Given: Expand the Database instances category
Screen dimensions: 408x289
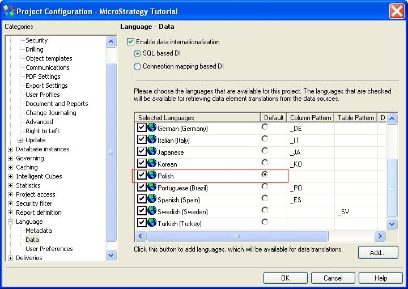Looking at the screenshot, I should click(11, 149).
